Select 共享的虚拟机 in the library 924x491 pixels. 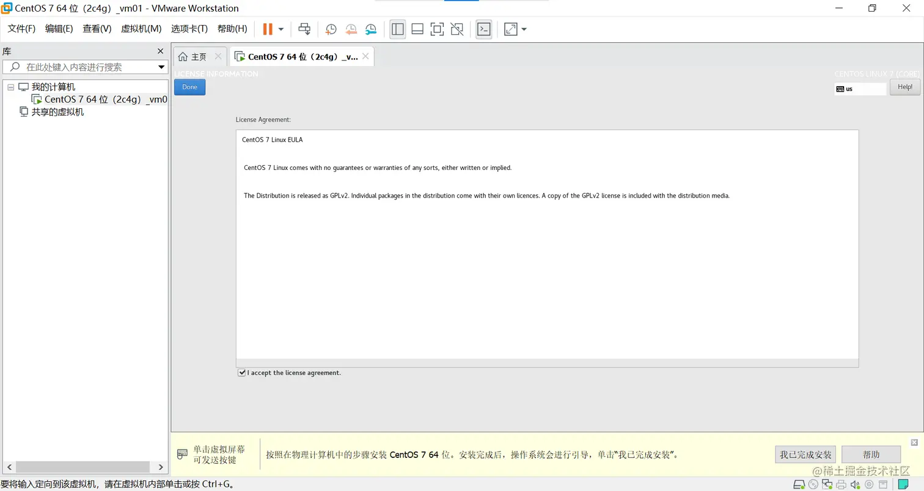click(x=58, y=112)
